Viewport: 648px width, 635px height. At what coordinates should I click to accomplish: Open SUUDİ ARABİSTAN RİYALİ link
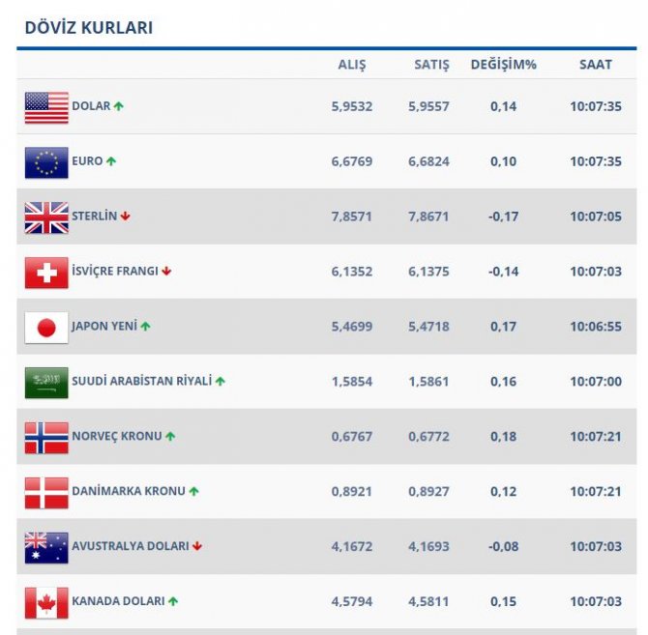(141, 381)
